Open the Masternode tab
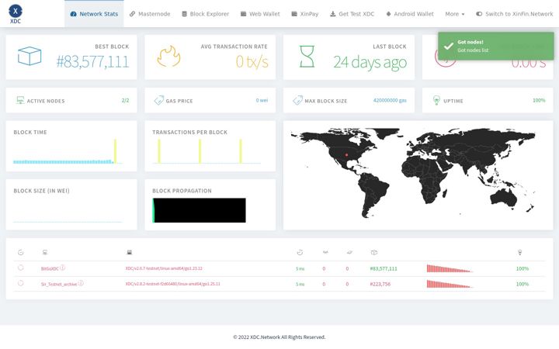 tap(150, 14)
